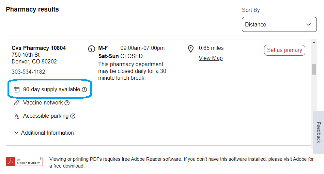This screenshot has height=174, width=324.
Task: Open the View Map link
Action: tap(211, 58)
